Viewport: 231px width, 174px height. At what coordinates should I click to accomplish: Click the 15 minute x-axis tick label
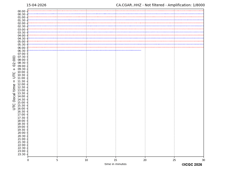116,160
